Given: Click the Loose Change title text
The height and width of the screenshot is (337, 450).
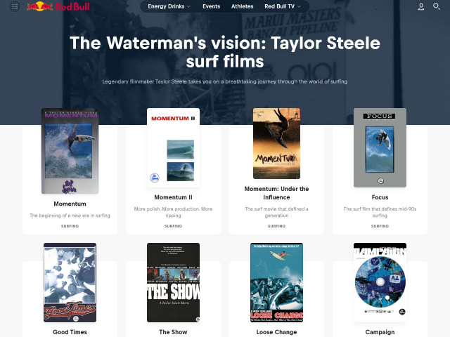Looking at the screenshot, I should pos(276,332).
